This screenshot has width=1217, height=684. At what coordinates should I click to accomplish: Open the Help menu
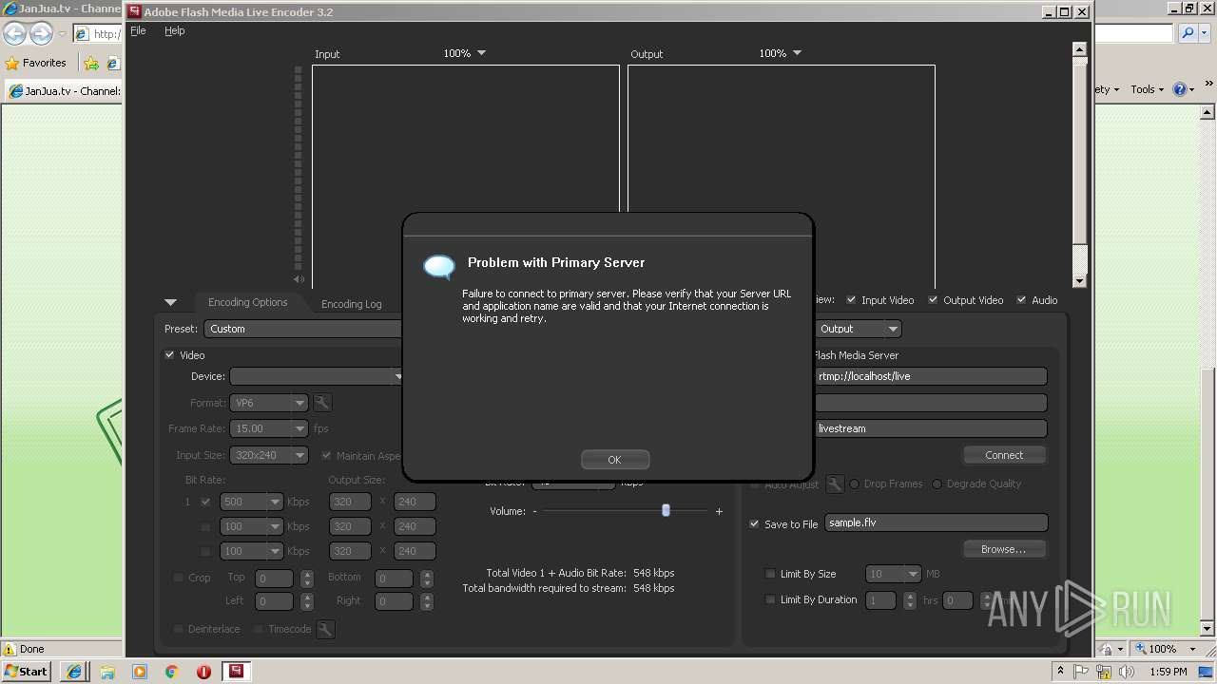point(174,30)
